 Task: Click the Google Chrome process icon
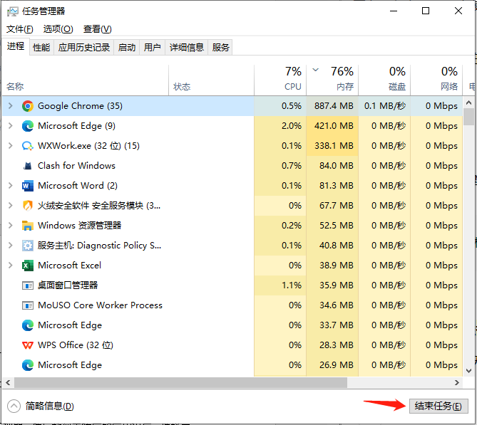[x=28, y=106]
